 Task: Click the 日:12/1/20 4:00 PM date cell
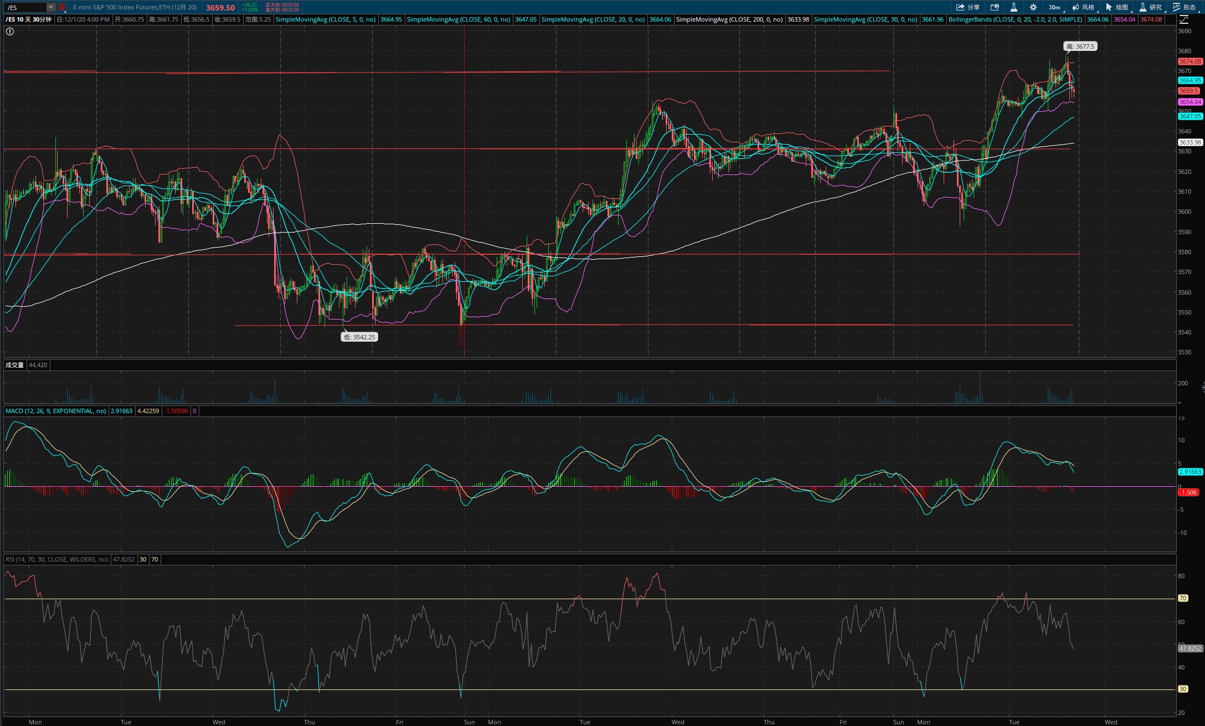[84, 19]
